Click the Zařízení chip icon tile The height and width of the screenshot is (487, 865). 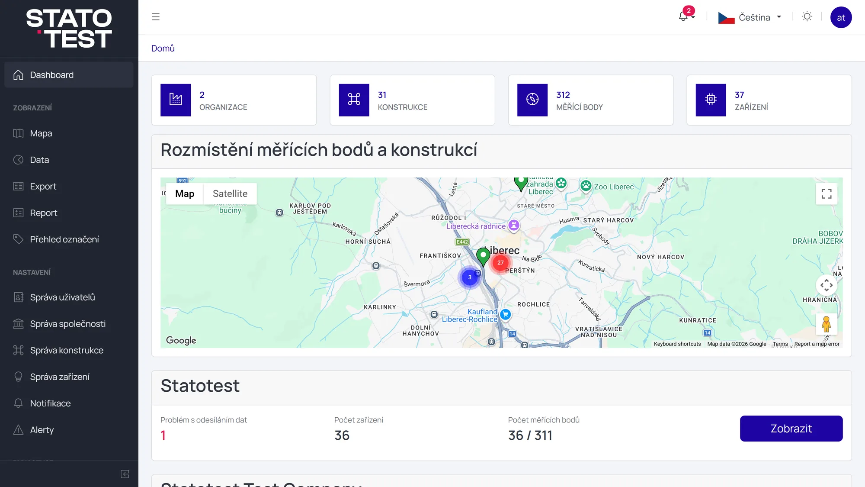(711, 100)
